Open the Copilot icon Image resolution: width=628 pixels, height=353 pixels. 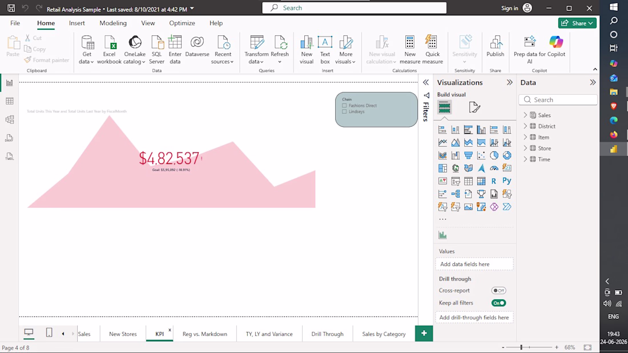[x=556, y=42]
